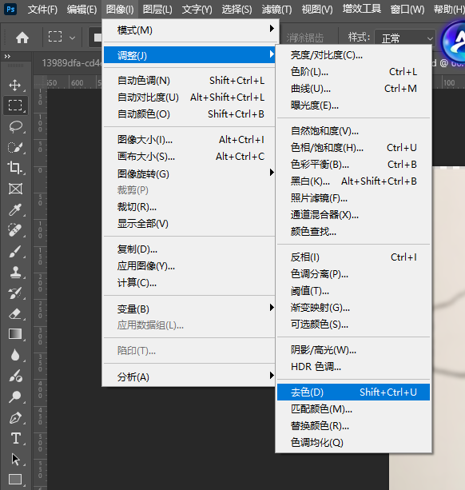Choose 照片滤镜(F)... adjustment
Screen dimensions: 465x490
tap(353, 197)
